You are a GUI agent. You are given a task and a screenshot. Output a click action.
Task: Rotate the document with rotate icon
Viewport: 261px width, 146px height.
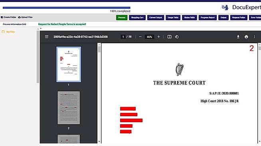pyautogui.click(x=177, y=37)
